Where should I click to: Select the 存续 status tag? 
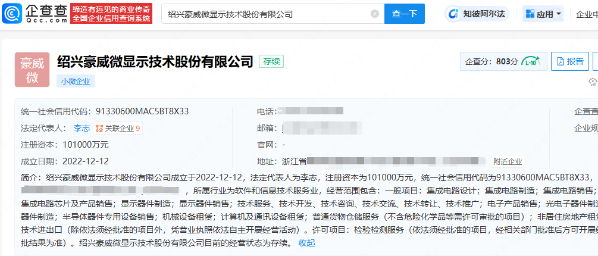pyautogui.click(x=271, y=61)
